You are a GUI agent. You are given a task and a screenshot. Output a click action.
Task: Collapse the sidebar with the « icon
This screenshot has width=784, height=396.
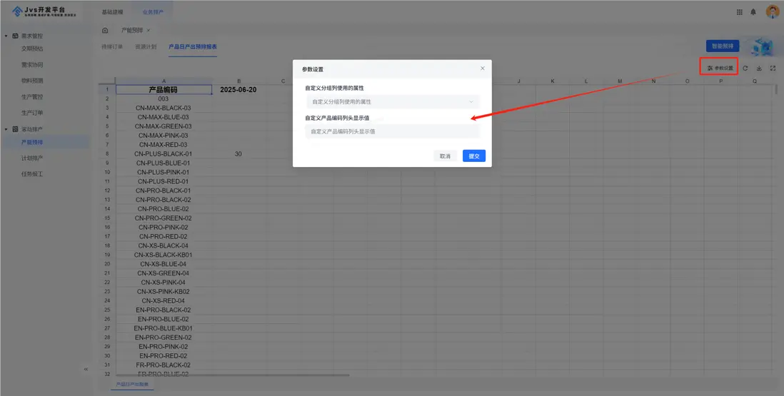tap(86, 369)
